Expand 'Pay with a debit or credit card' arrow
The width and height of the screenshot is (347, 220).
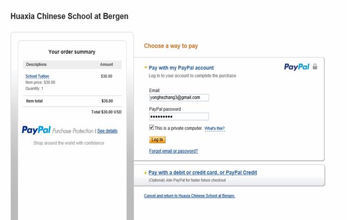coord(145,173)
